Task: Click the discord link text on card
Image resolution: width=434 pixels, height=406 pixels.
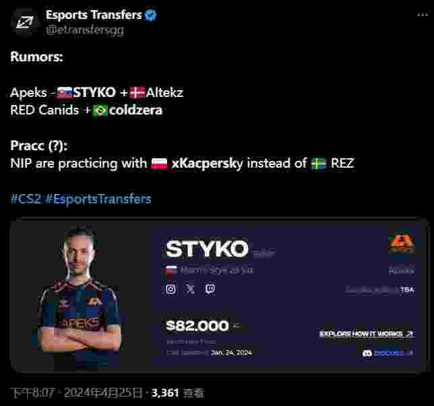Action: coord(394,353)
